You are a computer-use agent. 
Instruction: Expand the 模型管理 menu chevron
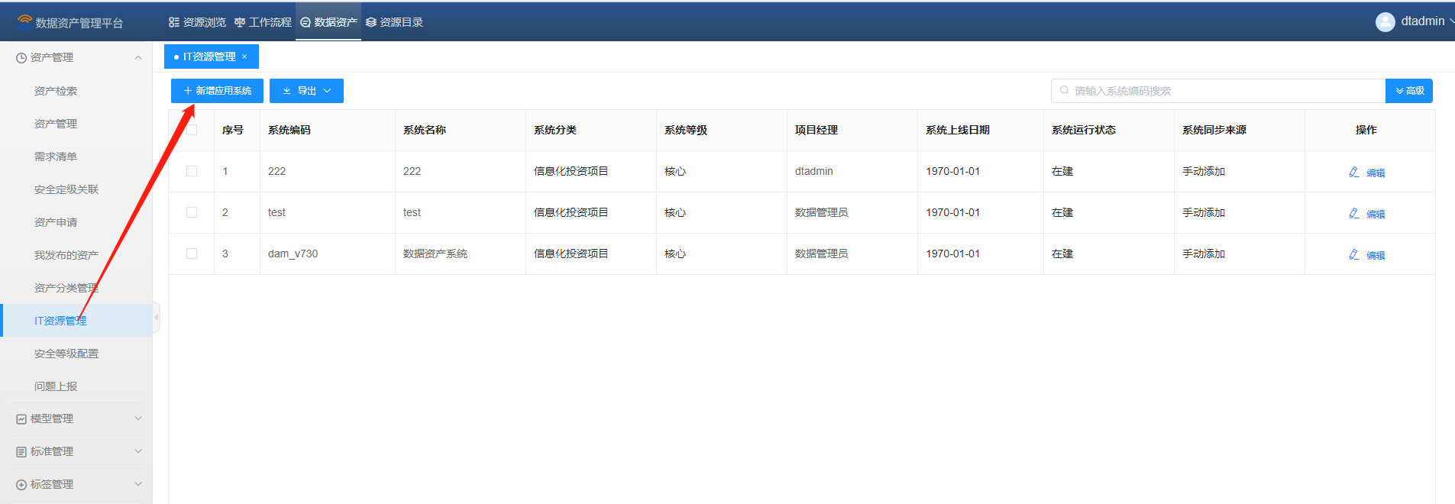138,418
